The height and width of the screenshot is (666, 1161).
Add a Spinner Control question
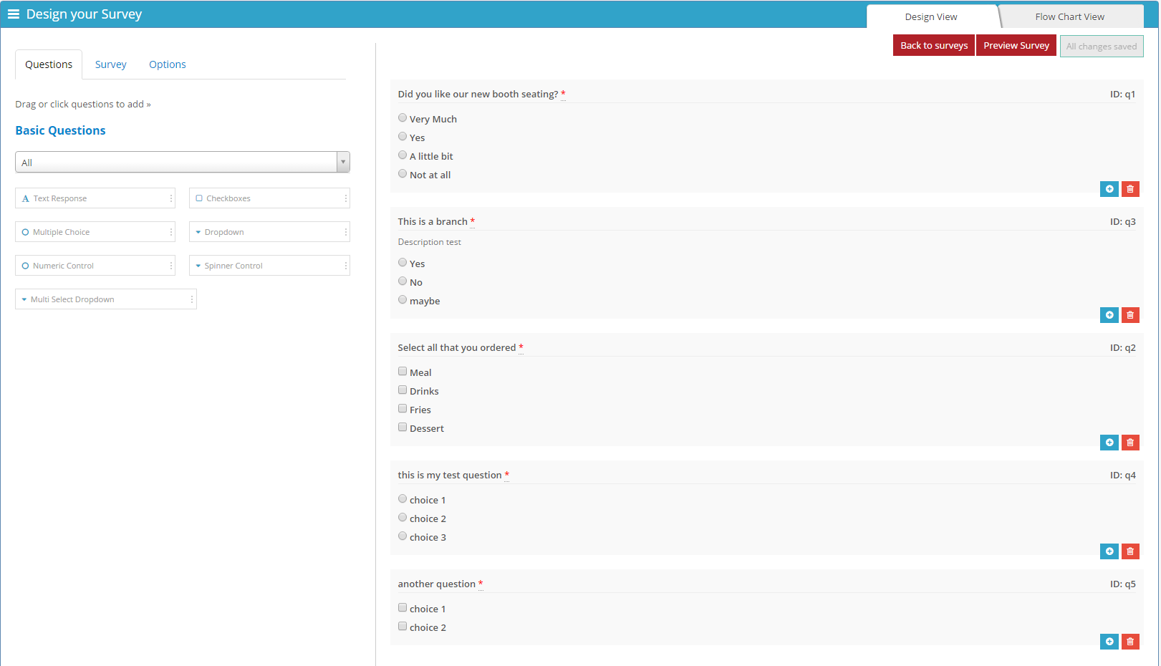click(269, 266)
